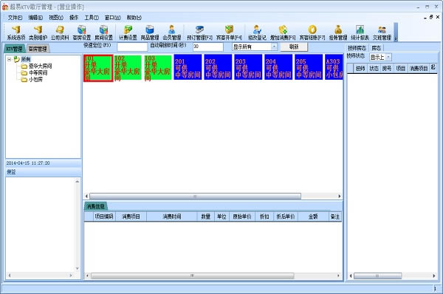This screenshot has width=443, height=294.
Task: Open 公司资料 company info icon
Action: (x=60, y=33)
